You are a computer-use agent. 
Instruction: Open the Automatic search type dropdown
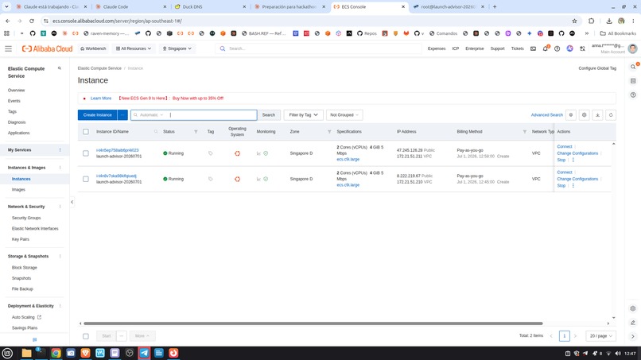point(150,114)
